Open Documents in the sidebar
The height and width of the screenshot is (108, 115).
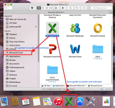(13, 64)
